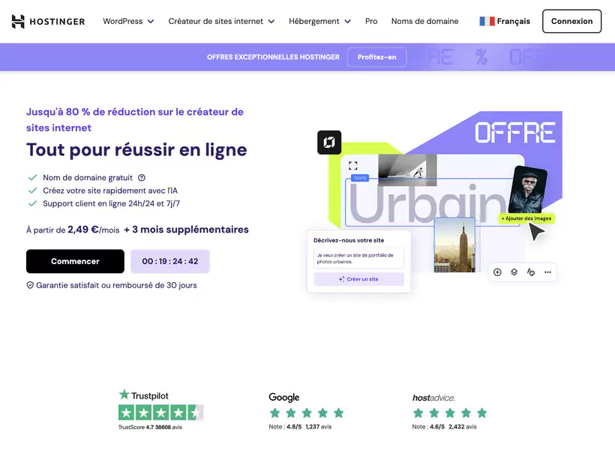The height and width of the screenshot is (457, 615).
Task: Click the three-dot more options icon
Action: pos(548,272)
